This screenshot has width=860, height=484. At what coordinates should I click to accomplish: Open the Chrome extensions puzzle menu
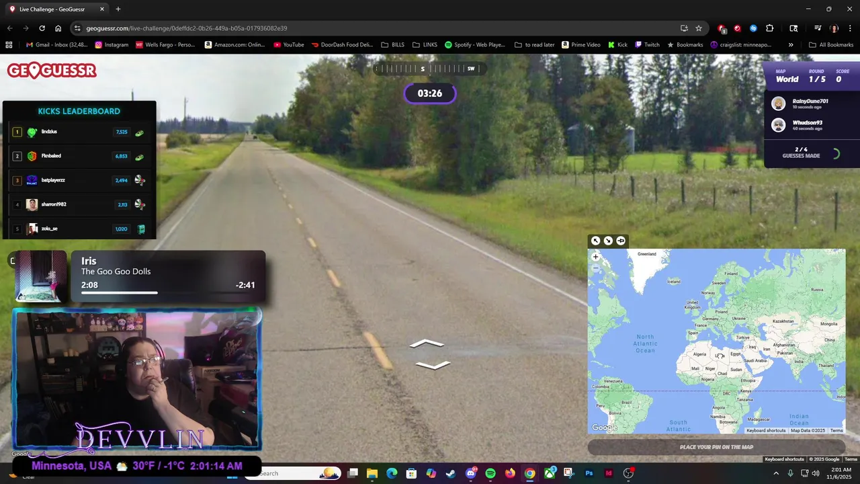770,28
